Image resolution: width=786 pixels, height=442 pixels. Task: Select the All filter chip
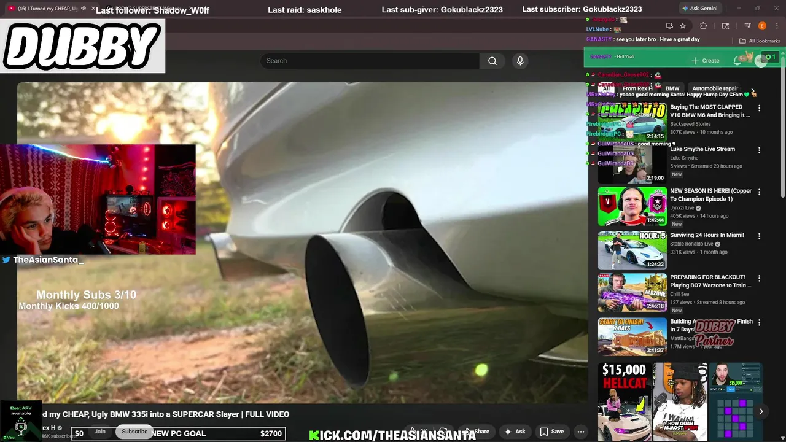click(x=606, y=88)
